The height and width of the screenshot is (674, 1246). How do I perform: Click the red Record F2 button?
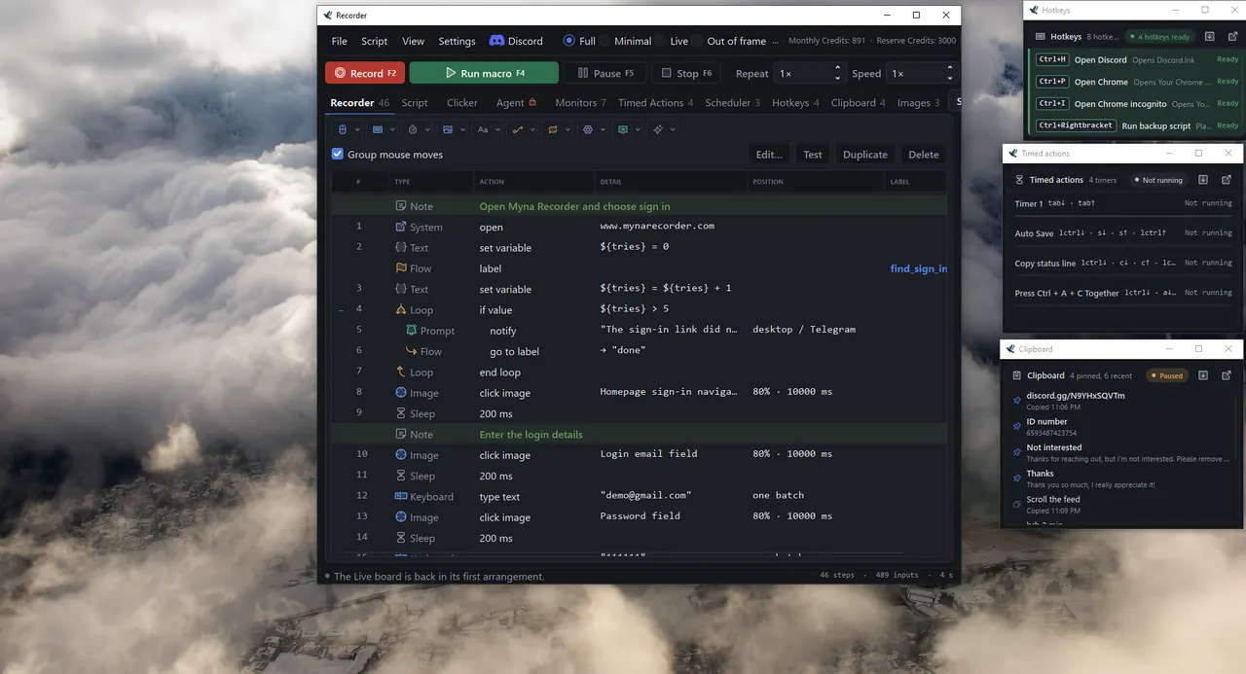click(365, 73)
